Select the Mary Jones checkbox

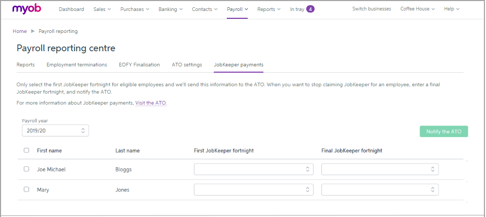27,190
